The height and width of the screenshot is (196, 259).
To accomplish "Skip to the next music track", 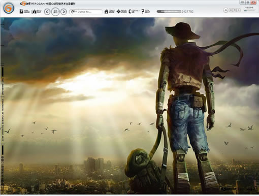I will 239,10.
